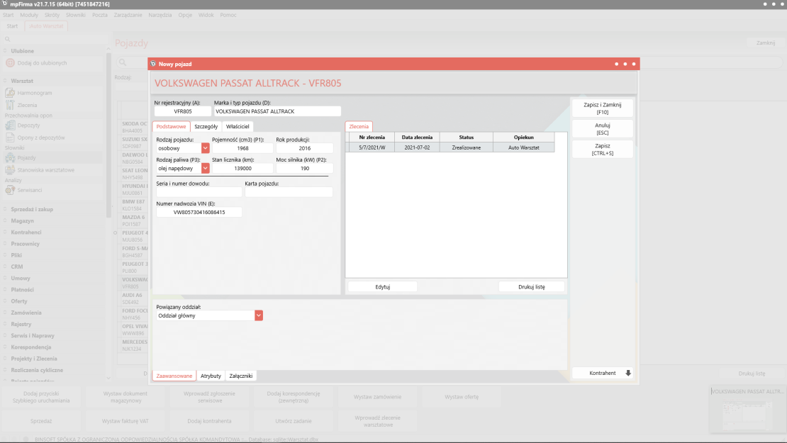Viewport: 787px width, 443px height.
Task: Open the Rodzaj pojazdu dropdown arrow
Action: coord(206,148)
